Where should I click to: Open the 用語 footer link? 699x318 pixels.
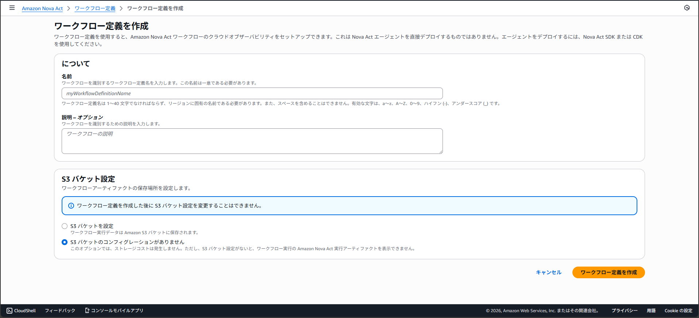pos(651,311)
